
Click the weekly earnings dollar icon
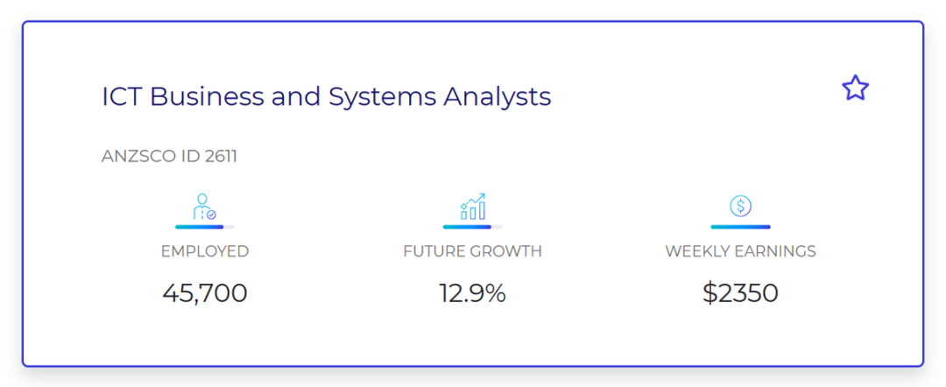[740, 206]
